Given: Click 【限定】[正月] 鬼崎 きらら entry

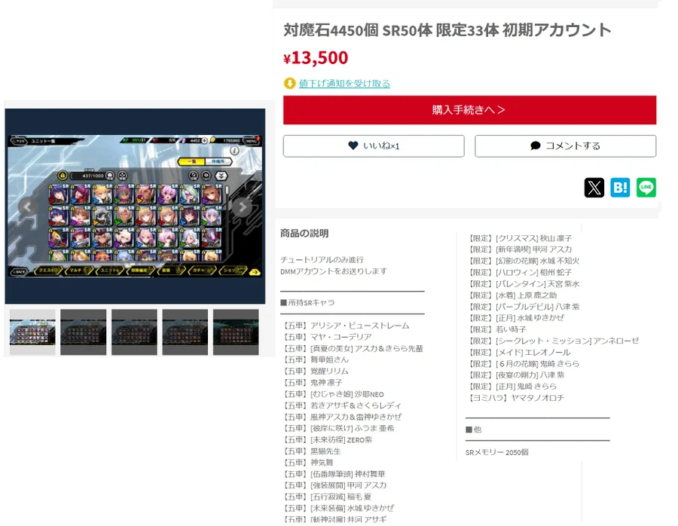Looking at the screenshot, I should [x=512, y=387].
